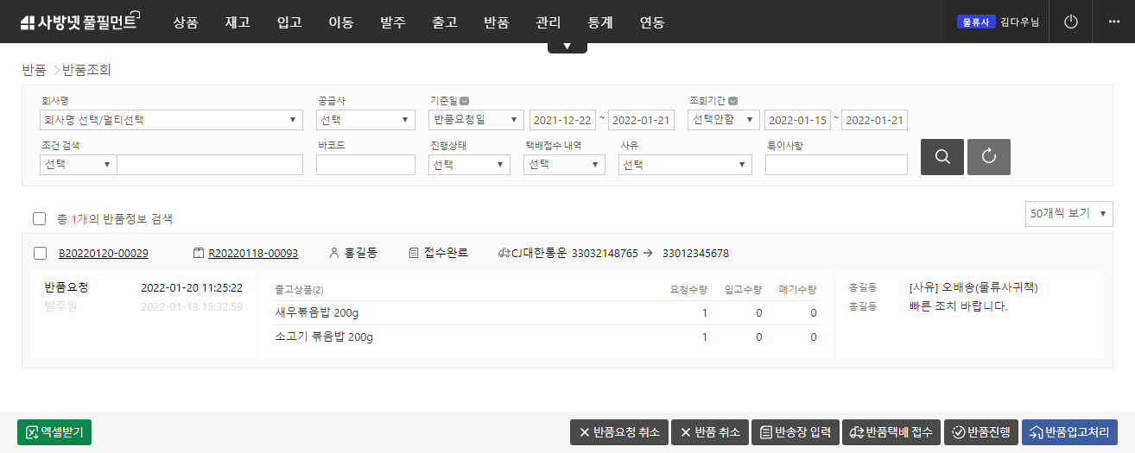Click the power logout icon
This screenshot has width=1135, height=453.
pyautogui.click(x=1071, y=22)
